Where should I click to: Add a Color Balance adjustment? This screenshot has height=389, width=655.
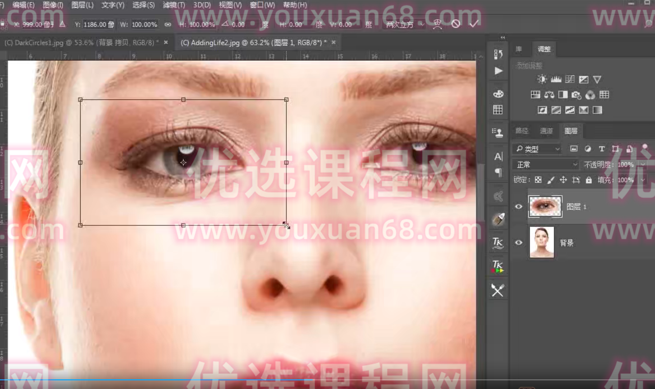(549, 95)
